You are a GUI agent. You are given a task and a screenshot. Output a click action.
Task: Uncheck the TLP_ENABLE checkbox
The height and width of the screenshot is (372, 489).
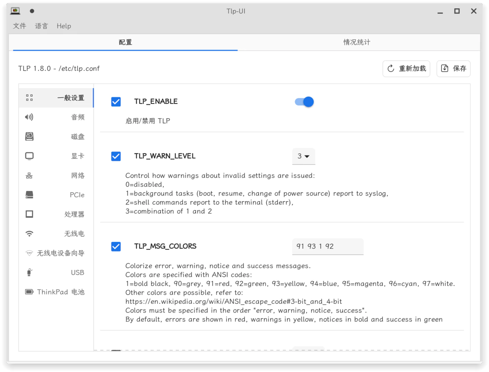pyautogui.click(x=116, y=102)
